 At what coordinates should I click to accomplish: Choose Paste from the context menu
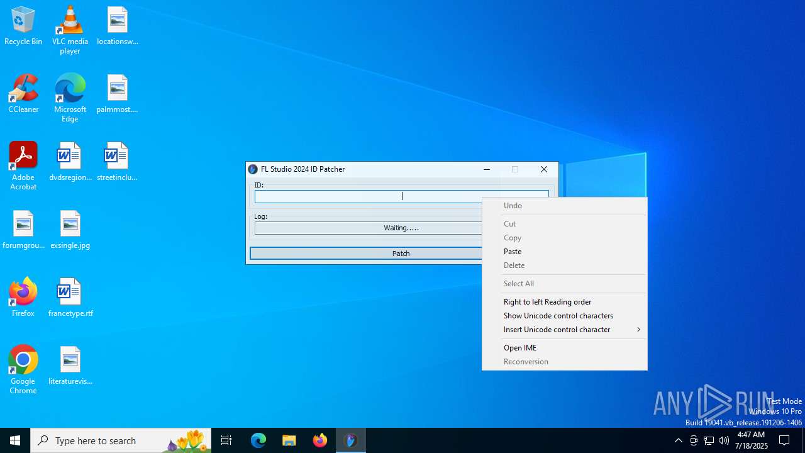tap(564, 252)
